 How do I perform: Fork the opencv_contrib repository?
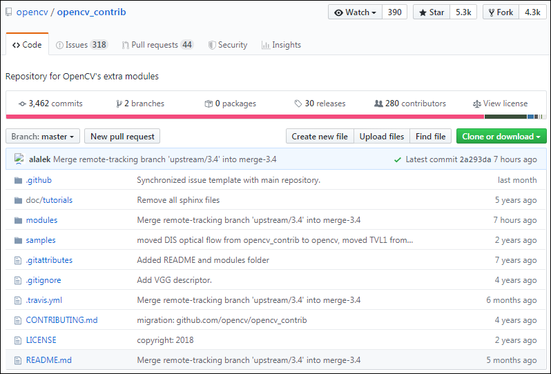[x=501, y=12]
